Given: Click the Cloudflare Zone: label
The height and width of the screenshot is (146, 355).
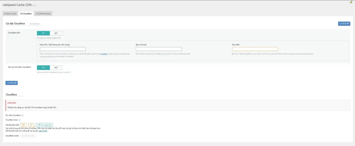Looking at the screenshot, I should tap(11, 120).
